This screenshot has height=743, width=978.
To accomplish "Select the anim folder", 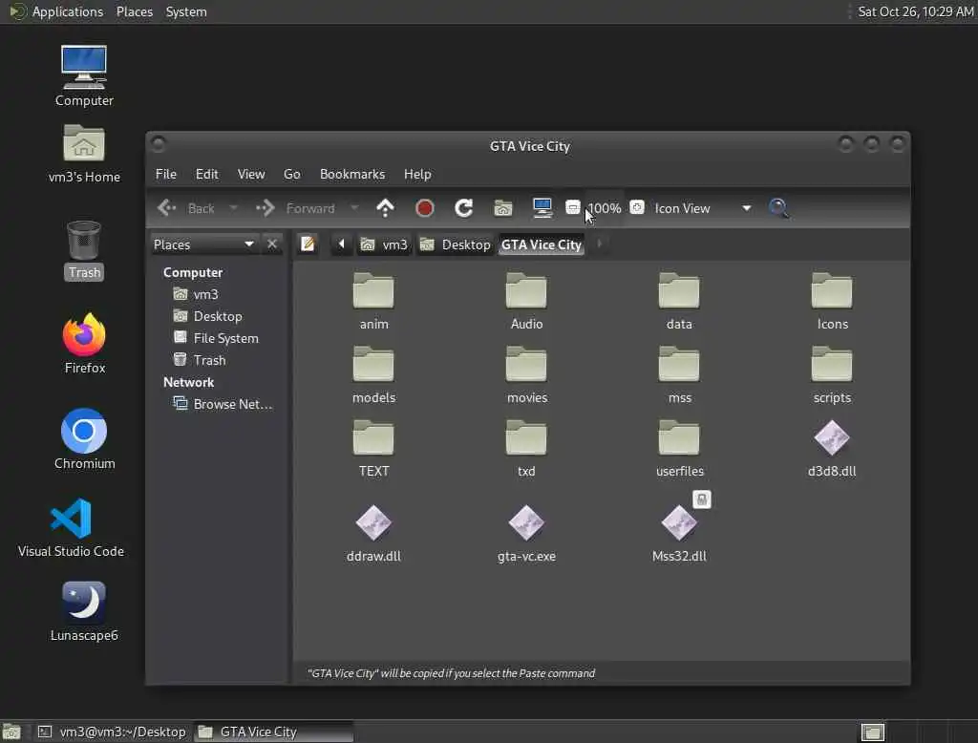I will [373, 301].
